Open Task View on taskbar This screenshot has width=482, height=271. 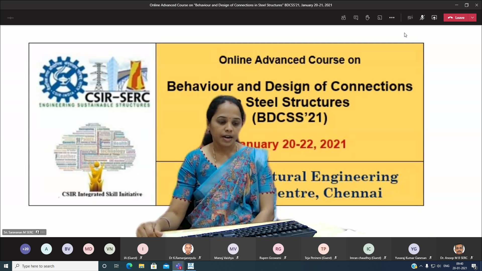pyautogui.click(x=116, y=266)
